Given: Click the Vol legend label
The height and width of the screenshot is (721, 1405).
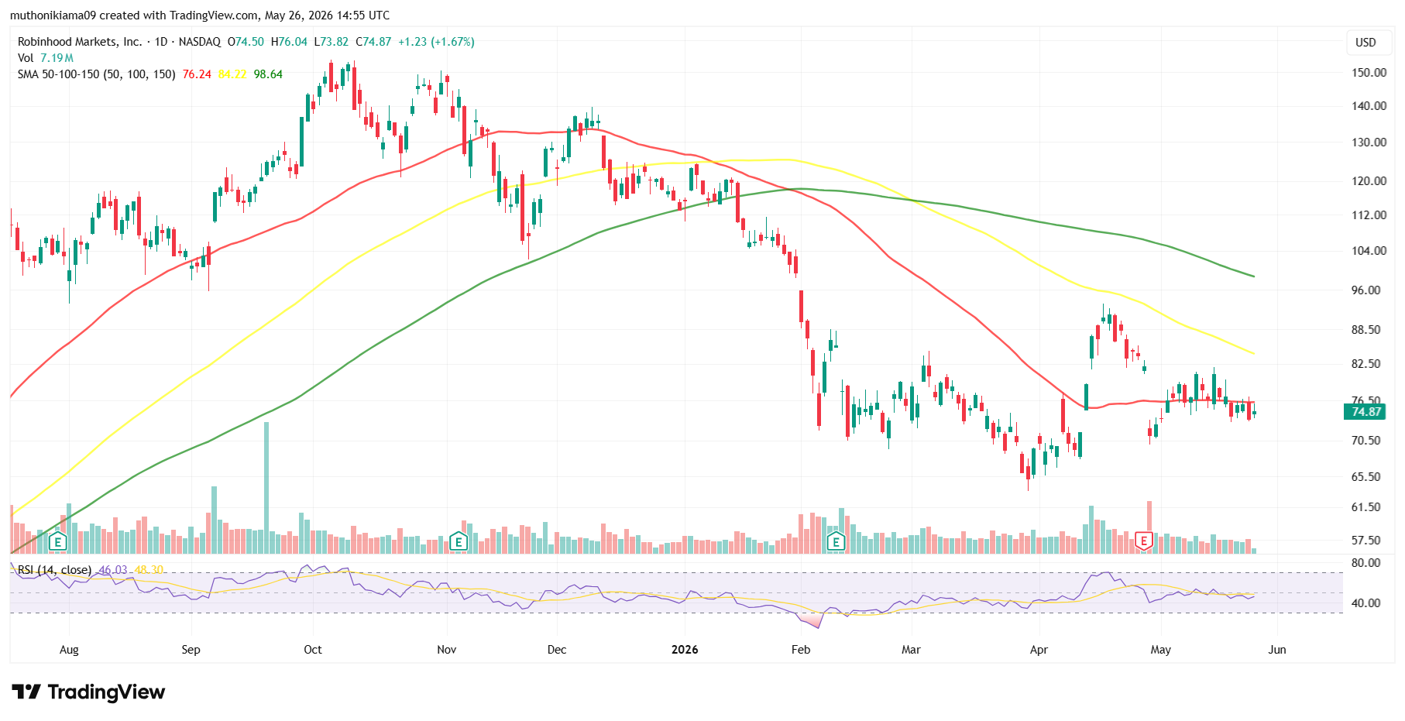Looking at the screenshot, I should 26,58.
